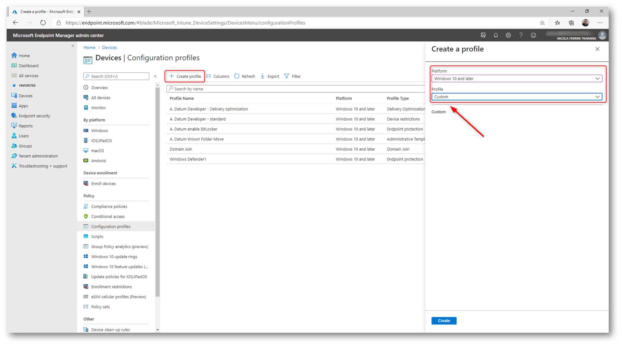
Task: Click the browser back arrow
Action: (x=15, y=23)
